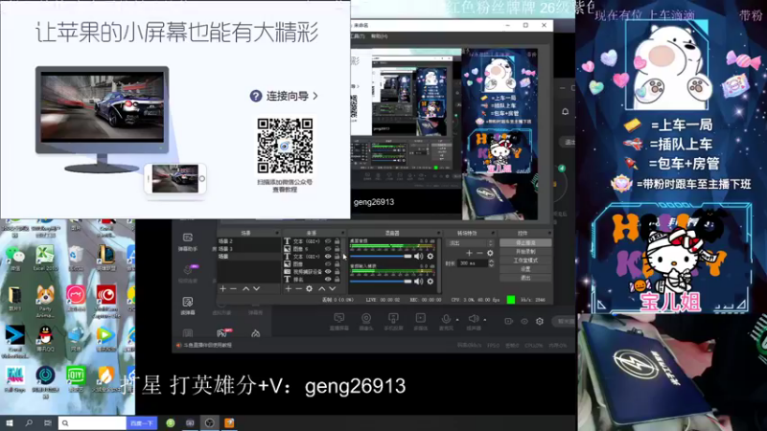Screen dimensions: 767x431
Task: Adjust the 300 ms duration stepper
Action: point(491,263)
